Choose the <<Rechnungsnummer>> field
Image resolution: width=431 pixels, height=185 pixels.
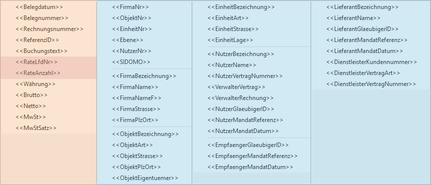49,29
